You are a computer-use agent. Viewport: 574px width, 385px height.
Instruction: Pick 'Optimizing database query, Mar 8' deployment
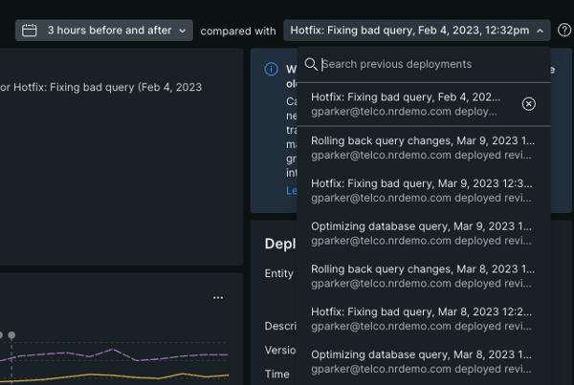423,361
